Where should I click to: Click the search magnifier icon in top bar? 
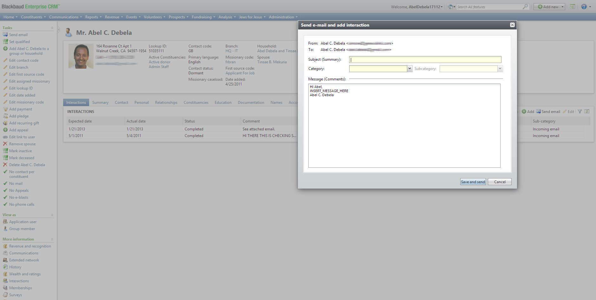pos(525,7)
